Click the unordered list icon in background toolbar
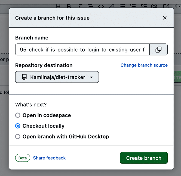 coord(122,6)
